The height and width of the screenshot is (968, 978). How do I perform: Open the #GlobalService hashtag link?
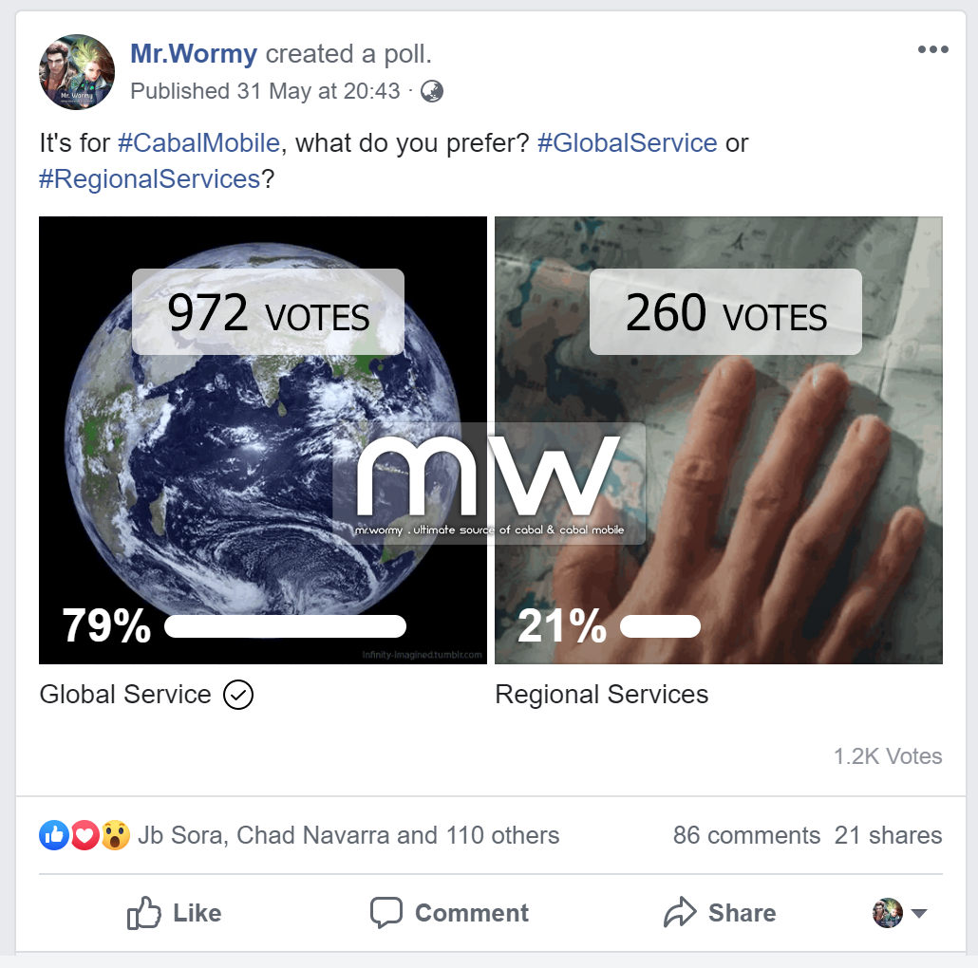coord(627,143)
